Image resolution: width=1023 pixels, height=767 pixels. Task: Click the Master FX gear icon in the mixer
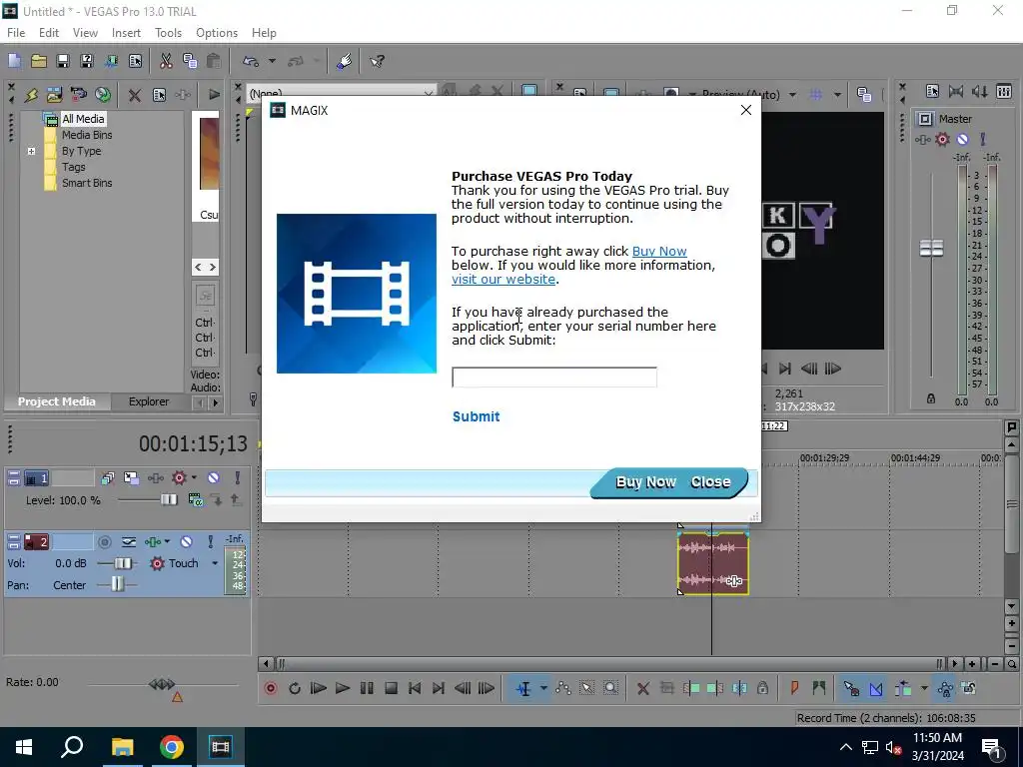coord(942,139)
